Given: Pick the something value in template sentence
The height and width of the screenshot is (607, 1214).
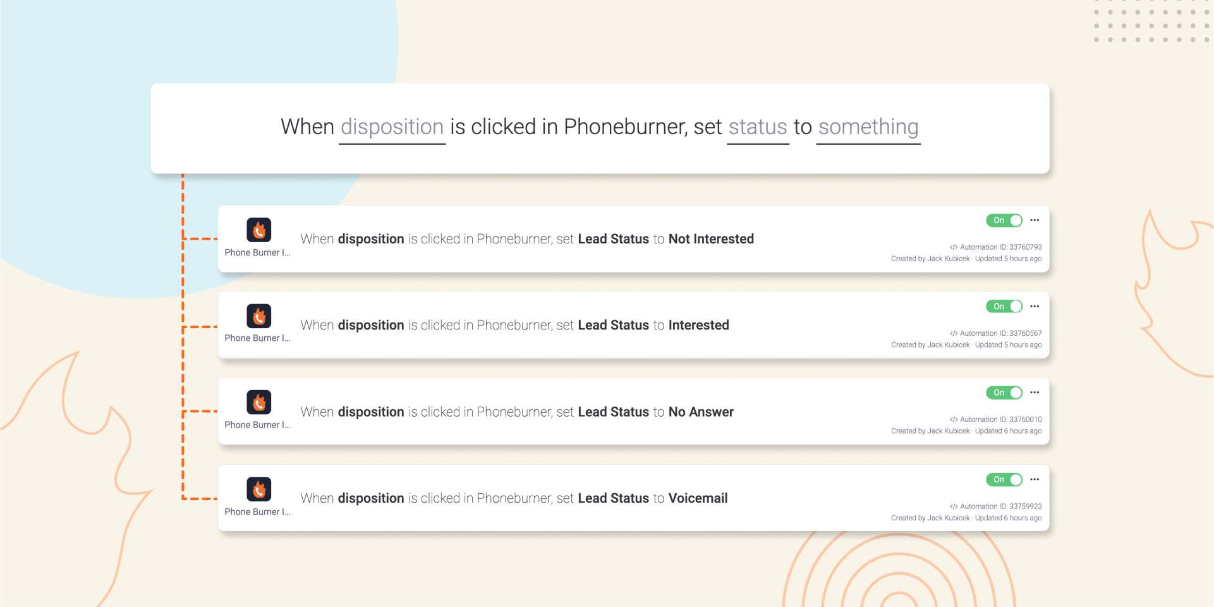Looking at the screenshot, I should (868, 127).
